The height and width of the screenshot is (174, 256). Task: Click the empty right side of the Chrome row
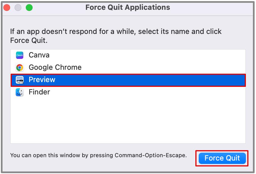pyautogui.click(x=163, y=68)
